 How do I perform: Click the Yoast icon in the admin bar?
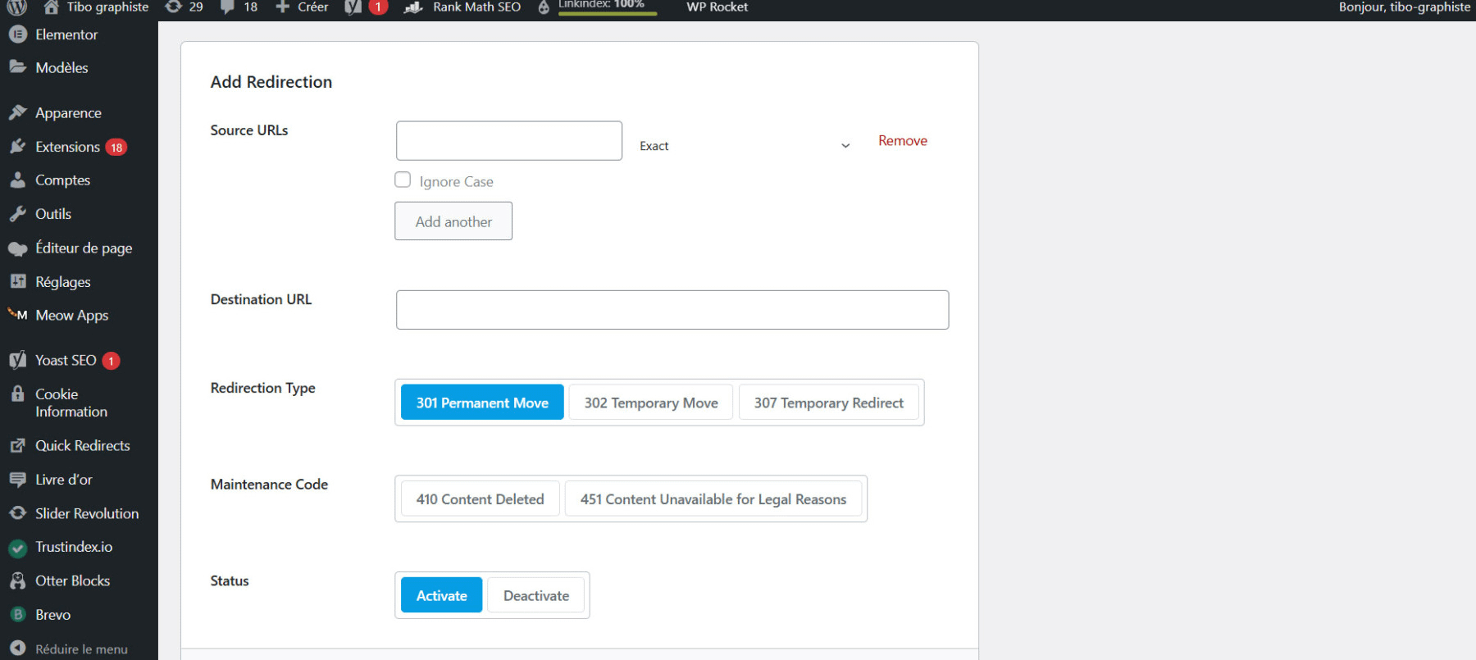click(x=353, y=7)
